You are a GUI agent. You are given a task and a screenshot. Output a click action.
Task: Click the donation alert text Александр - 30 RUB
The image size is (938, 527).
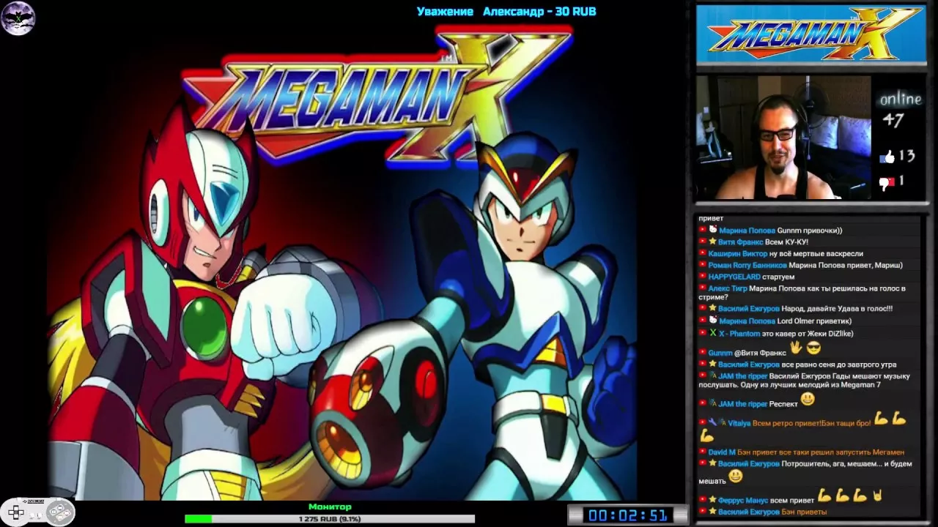point(539,11)
